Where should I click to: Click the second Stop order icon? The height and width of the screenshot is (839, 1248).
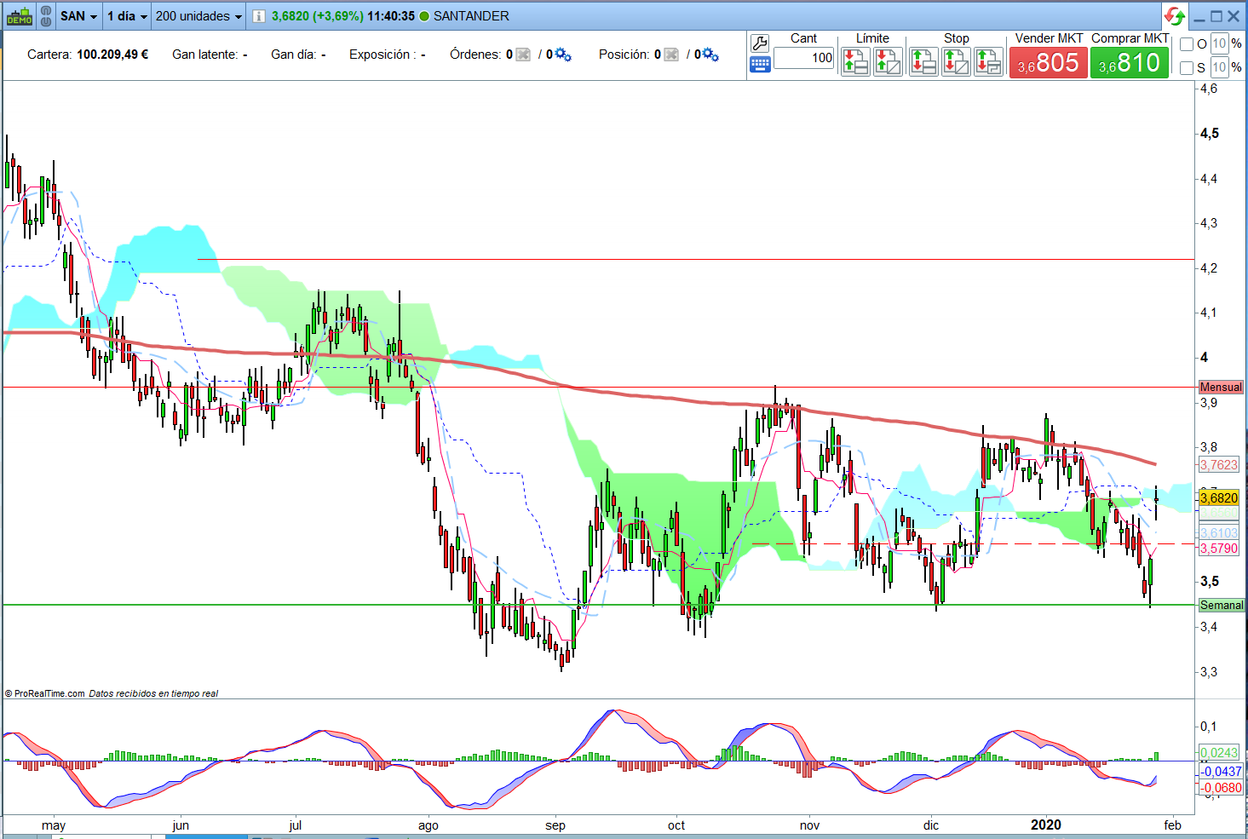coord(956,62)
